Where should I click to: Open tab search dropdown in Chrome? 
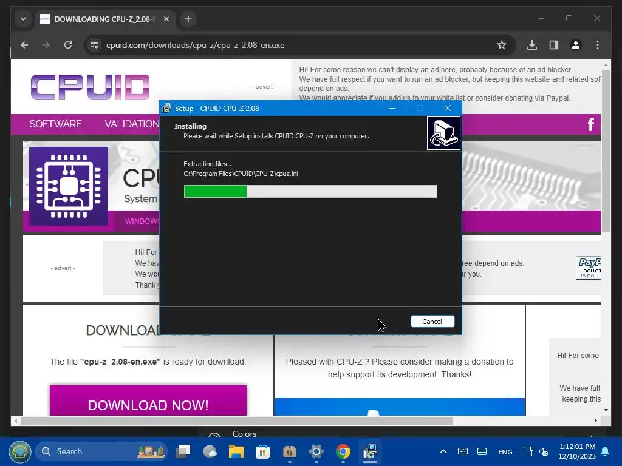[23, 19]
